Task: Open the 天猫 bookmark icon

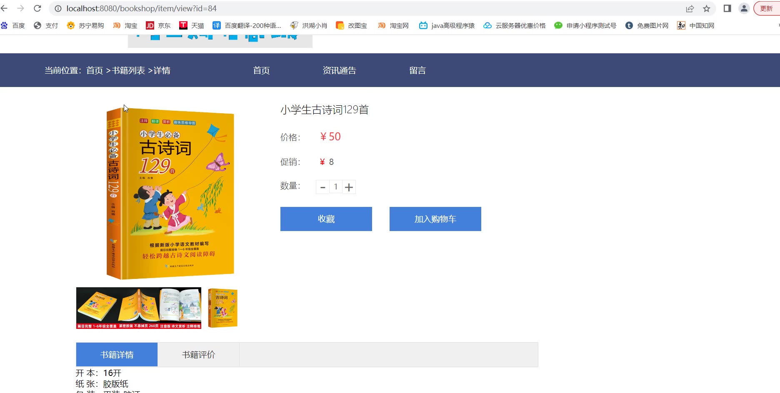Action: [x=183, y=25]
